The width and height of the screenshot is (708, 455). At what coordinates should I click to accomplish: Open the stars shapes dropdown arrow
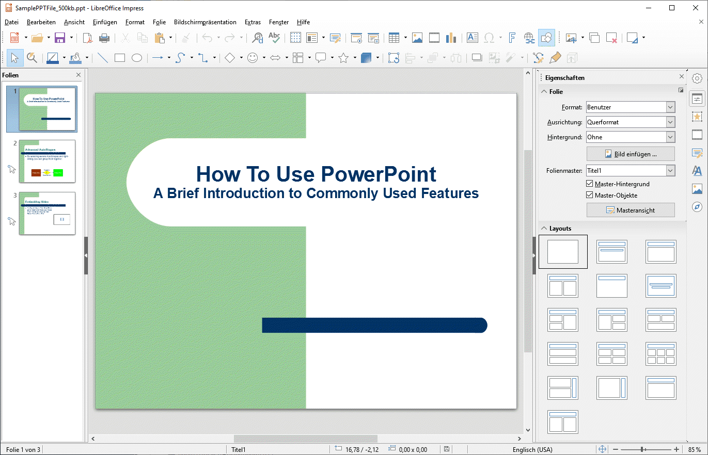pyautogui.click(x=355, y=58)
